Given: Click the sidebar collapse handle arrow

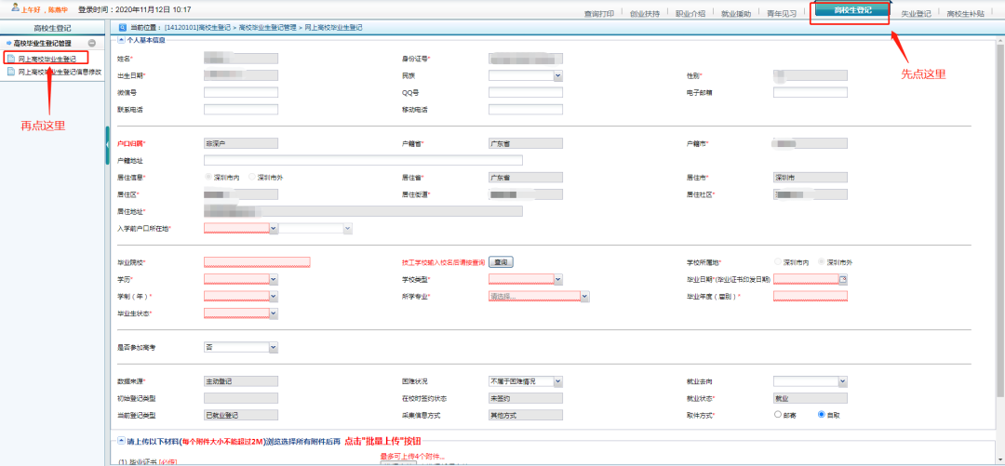Looking at the screenshot, I should tap(108, 147).
